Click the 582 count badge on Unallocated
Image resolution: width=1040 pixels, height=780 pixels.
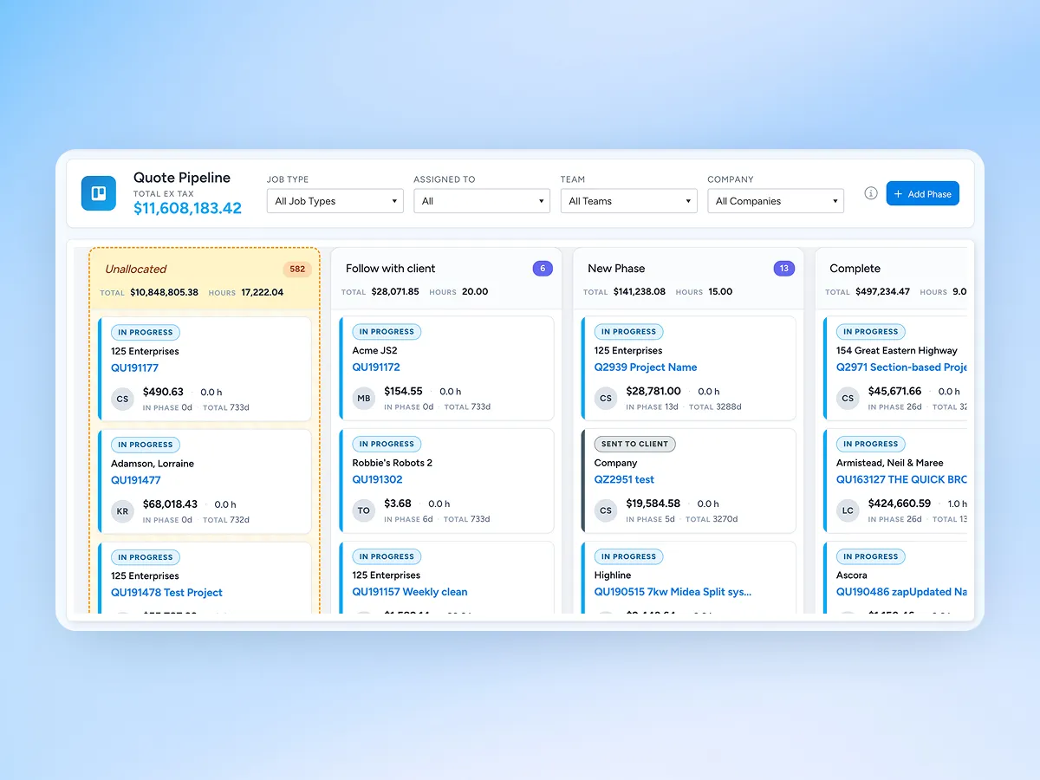point(297,269)
